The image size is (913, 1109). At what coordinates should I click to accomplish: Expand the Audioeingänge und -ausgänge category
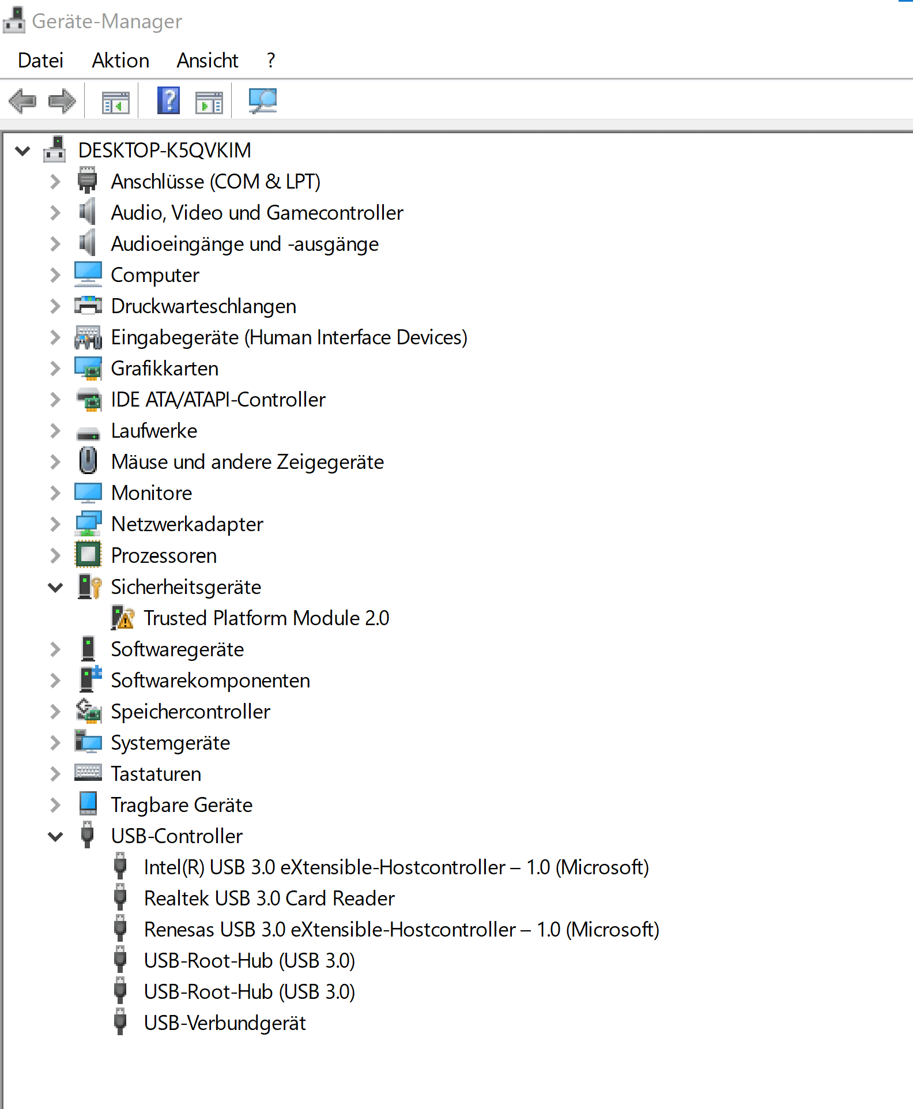coord(55,244)
